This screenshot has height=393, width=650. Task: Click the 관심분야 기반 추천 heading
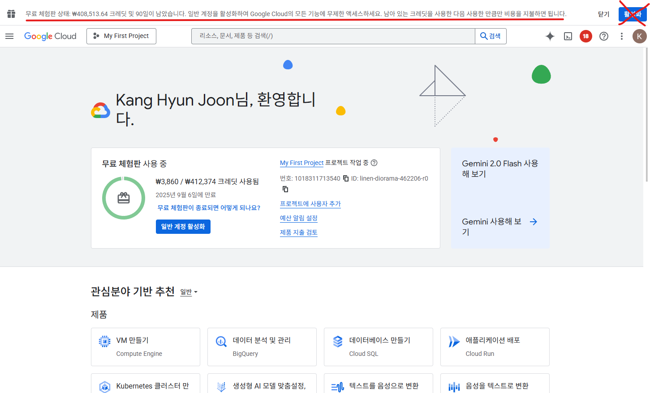[x=133, y=292]
